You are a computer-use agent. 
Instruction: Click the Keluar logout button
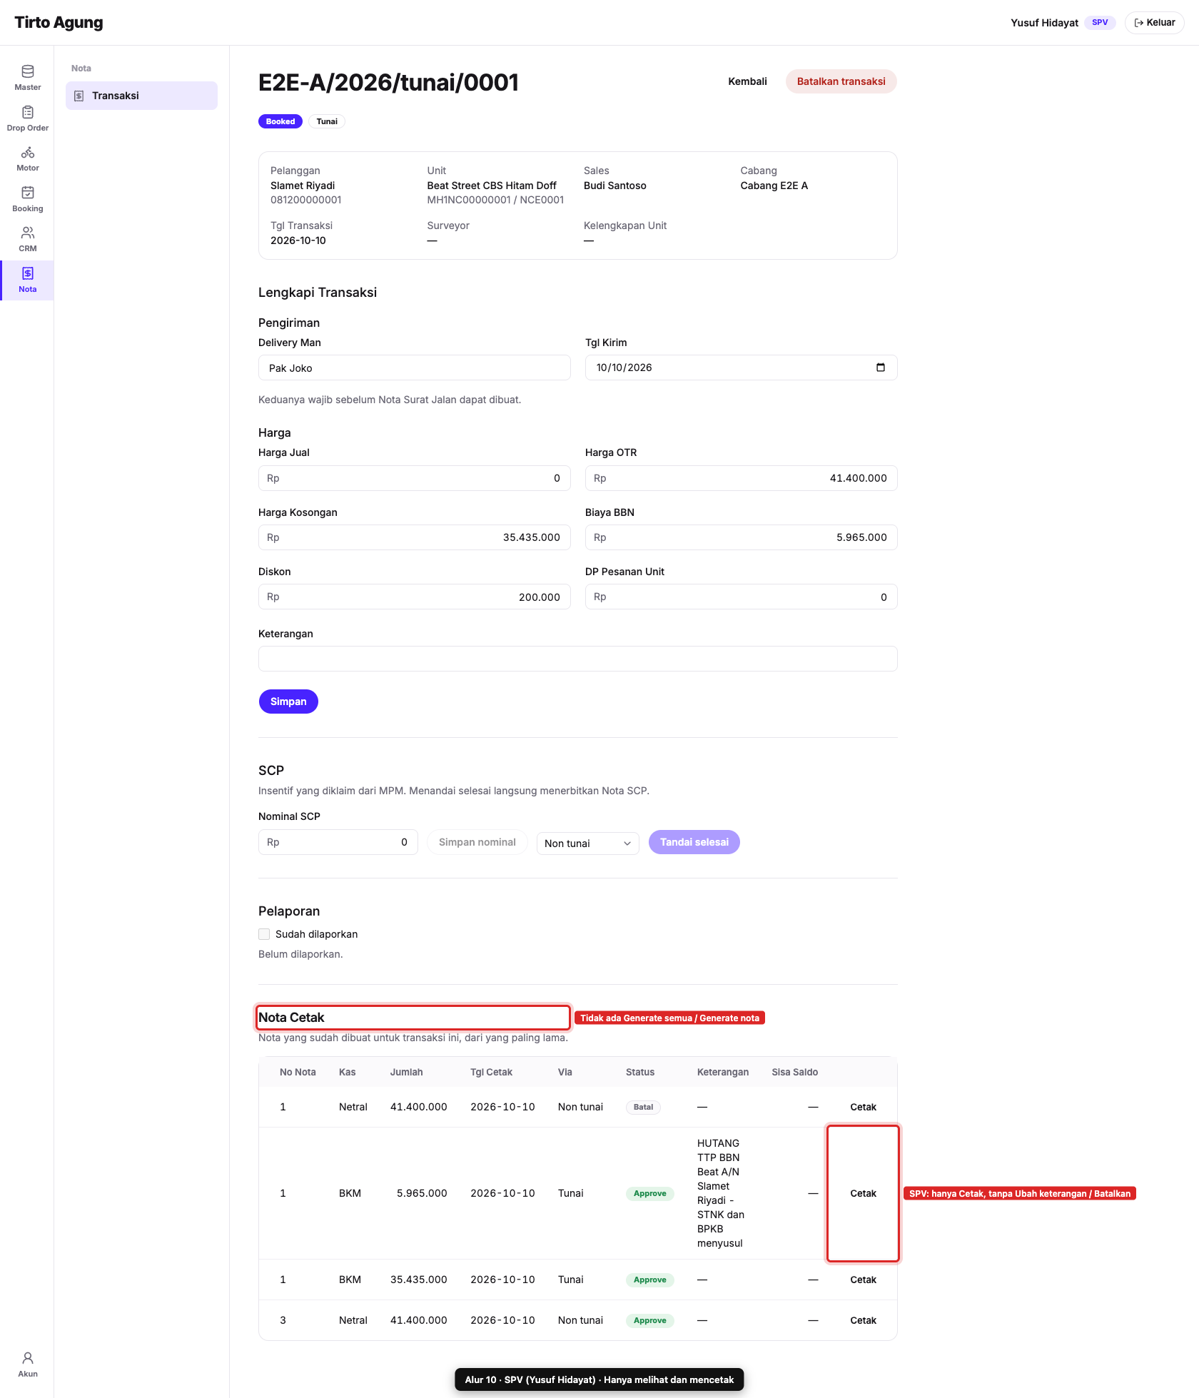pyautogui.click(x=1154, y=23)
